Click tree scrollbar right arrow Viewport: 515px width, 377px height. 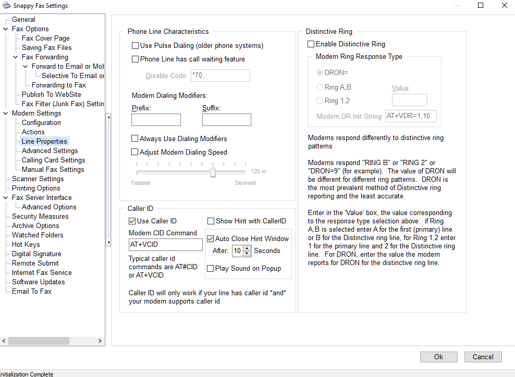pos(100,341)
